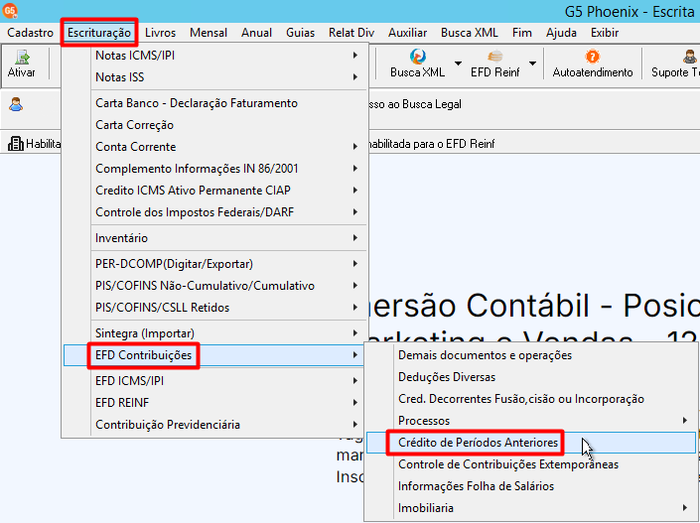This screenshot has width=700, height=523.
Task: Click the Suporte technician icon
Action: (x=689, y=57)
